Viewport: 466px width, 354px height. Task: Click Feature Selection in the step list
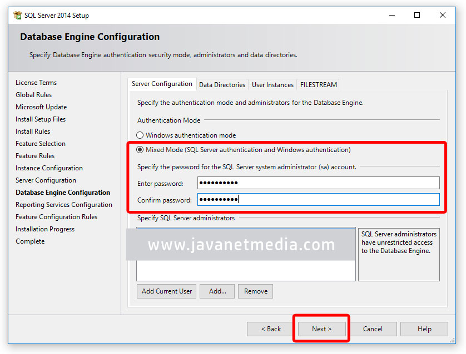click(x=41, y=144)
